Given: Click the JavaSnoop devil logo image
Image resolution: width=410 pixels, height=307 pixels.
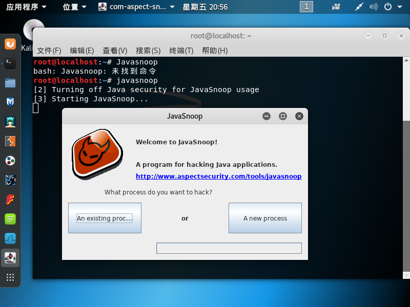Looking at the screenshot, I should [97, 155].
